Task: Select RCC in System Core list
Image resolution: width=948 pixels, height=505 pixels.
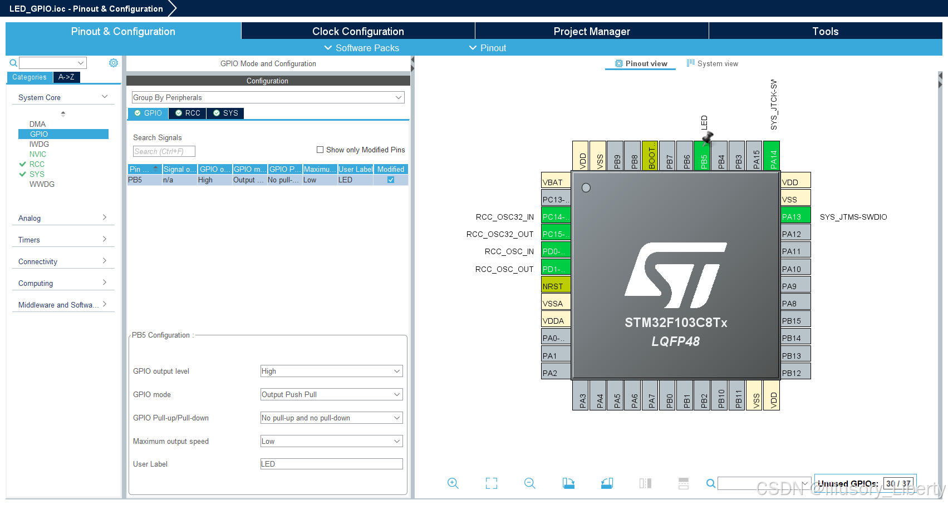Action: pyautogui.click(x=37, y=164)
